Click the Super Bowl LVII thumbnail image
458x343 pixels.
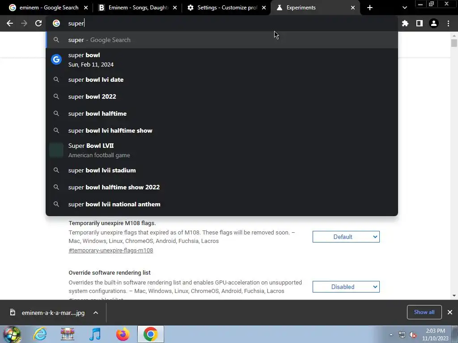pyautogui.click(x=56, y=150)
